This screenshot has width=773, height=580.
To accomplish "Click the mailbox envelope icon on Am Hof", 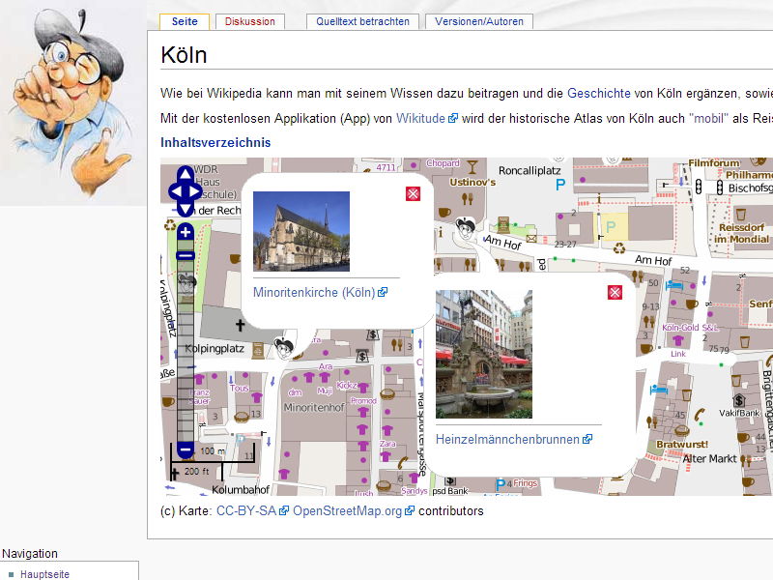I will (530, 239).
